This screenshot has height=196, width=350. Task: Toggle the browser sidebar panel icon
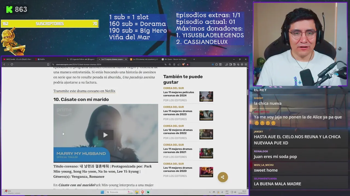coord(230,65)
